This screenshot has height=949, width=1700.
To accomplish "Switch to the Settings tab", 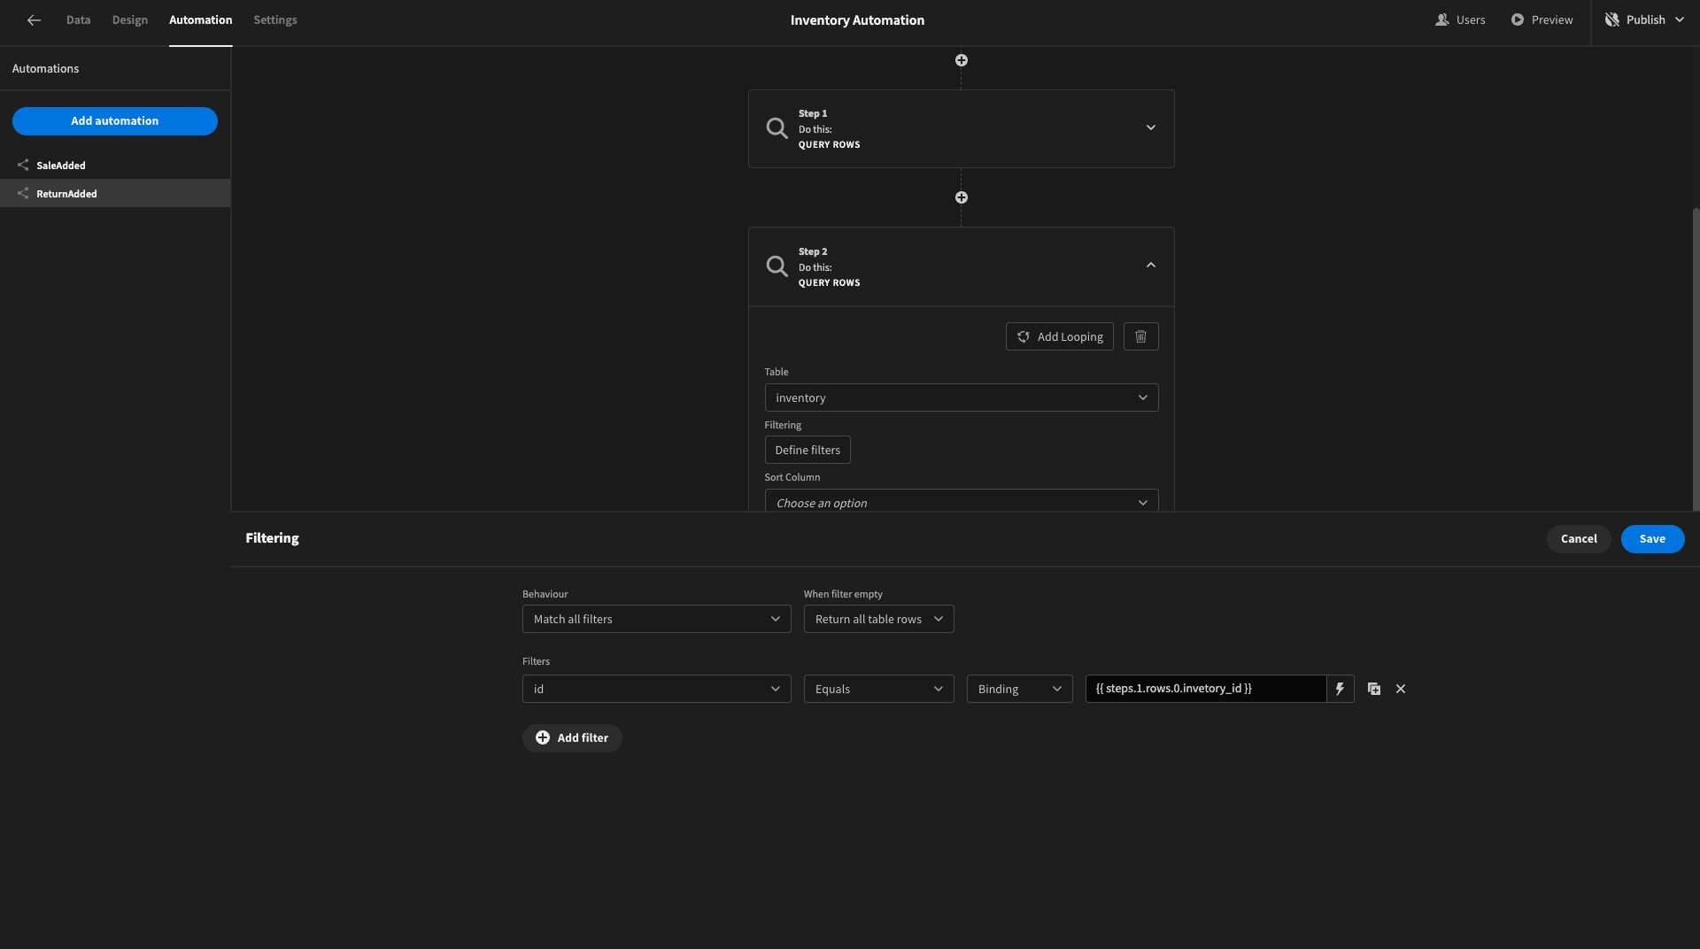I will coord(275,19).
